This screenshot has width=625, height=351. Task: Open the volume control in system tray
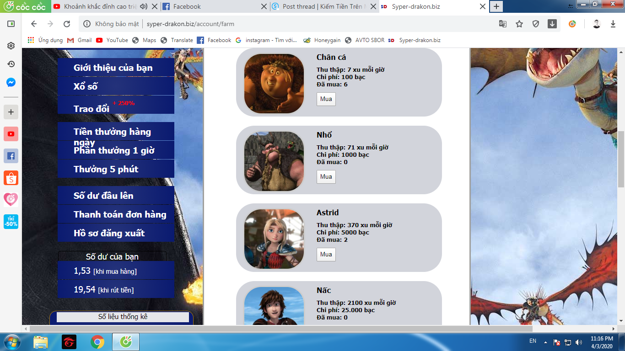click(x=579, y=342)
